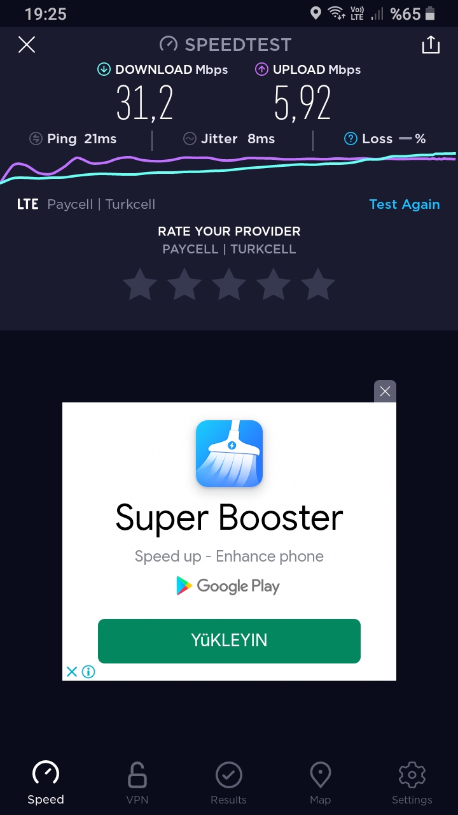Dismiss the Super Booster ad
The height and width of the screenshot is (815, 458).
click(x=385, y=392)
